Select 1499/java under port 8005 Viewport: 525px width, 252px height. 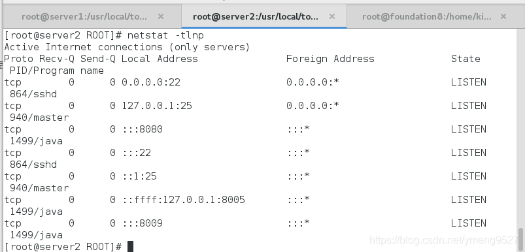(x=36, y=212)
